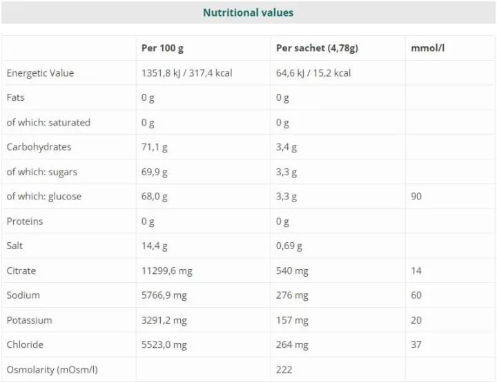
Task: Click the 64,6 kJ / 15,2 kcal cell
Action: point(313,73)
